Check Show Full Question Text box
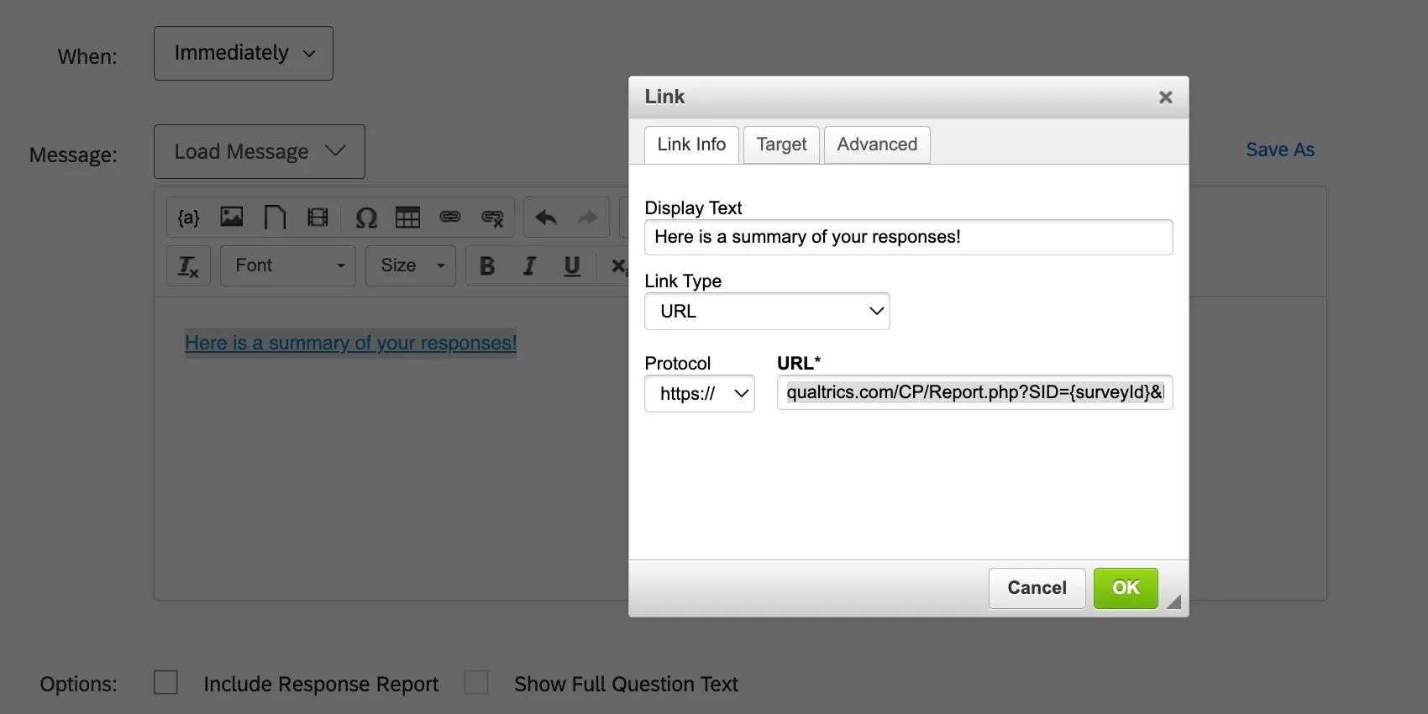This screenshot has height=714, width=1428. pos(476,682)
